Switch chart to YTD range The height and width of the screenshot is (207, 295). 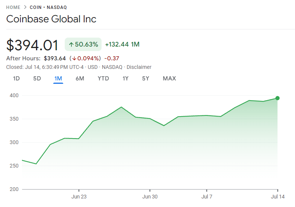[103, 79]
